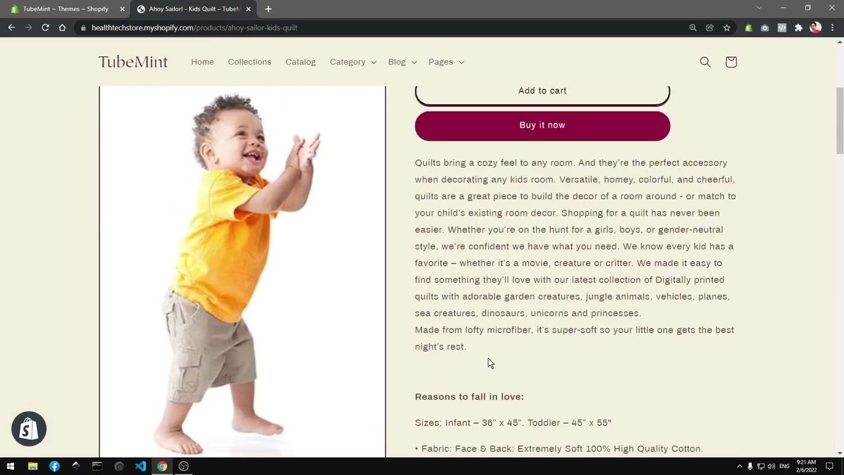This screenshot has width=844, height=475.
Task: Open Catalog nav link
Action: [301, 62]
